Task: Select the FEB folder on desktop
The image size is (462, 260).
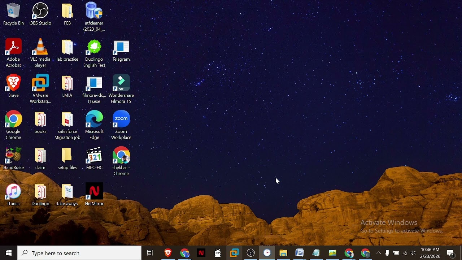Action: pos(67,14)
